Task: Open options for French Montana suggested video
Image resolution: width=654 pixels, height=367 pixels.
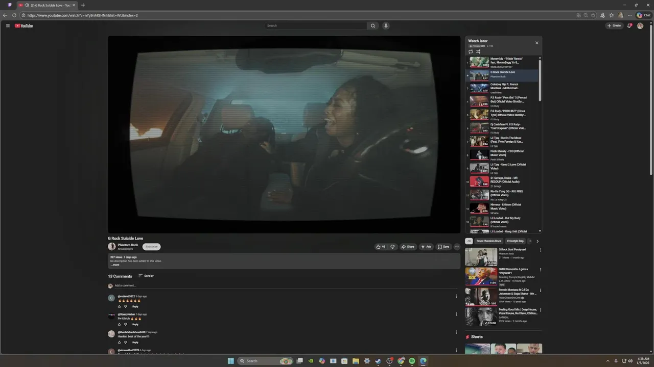Action: tap(541, 291)
